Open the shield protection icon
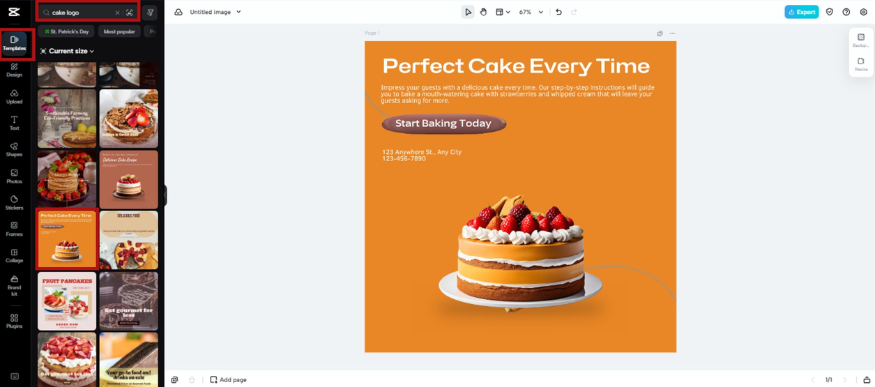Viewport: 875px width, 387px height. click(x=830, y=12)
